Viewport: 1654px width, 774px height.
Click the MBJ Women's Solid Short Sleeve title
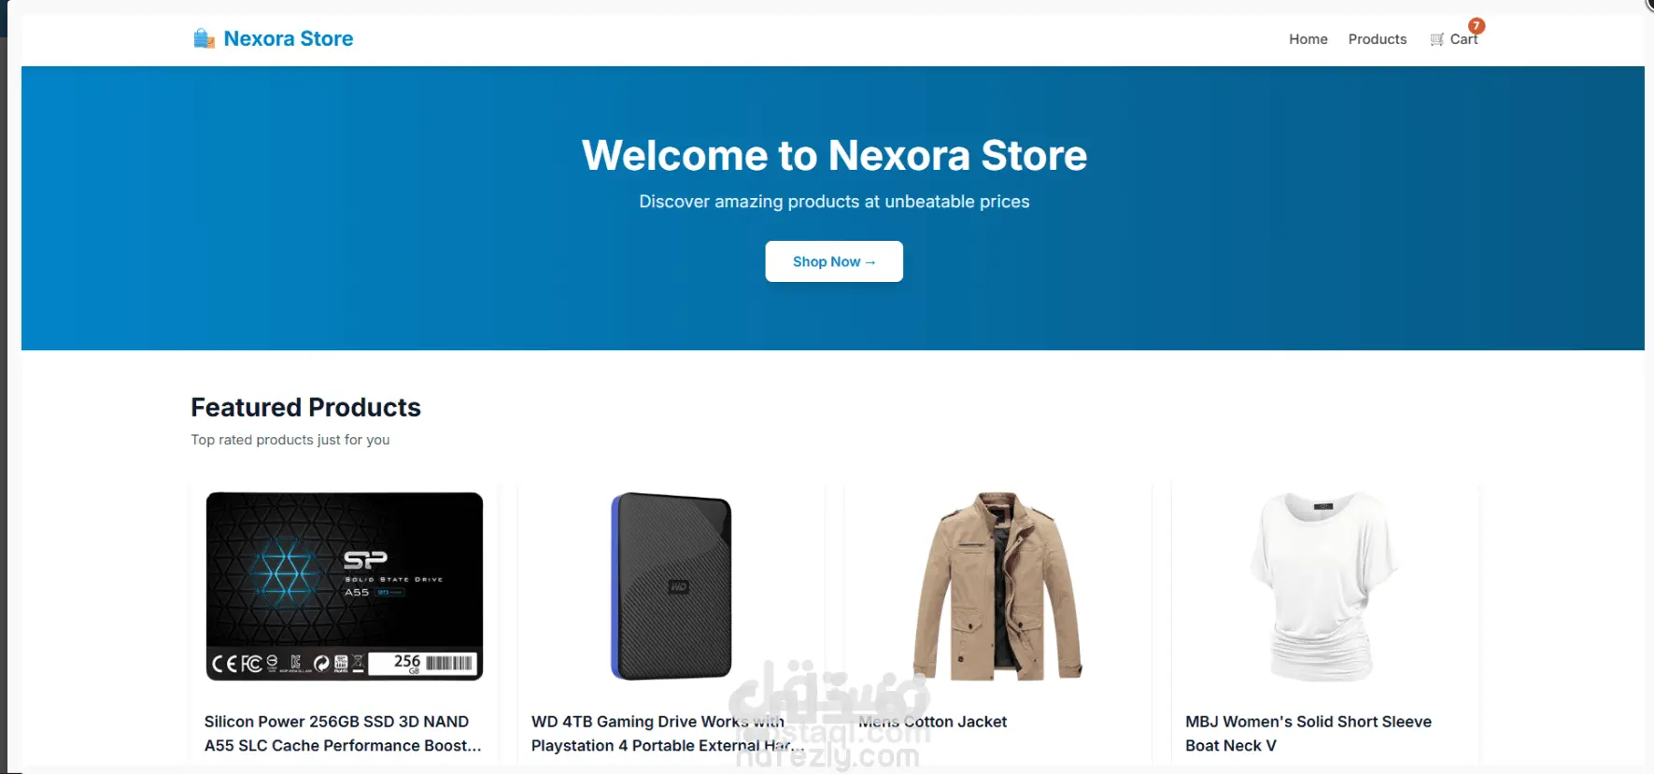coord(1308,734)
